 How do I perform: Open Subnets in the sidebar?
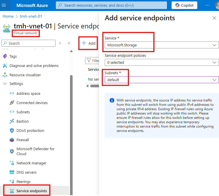[23, 112]
